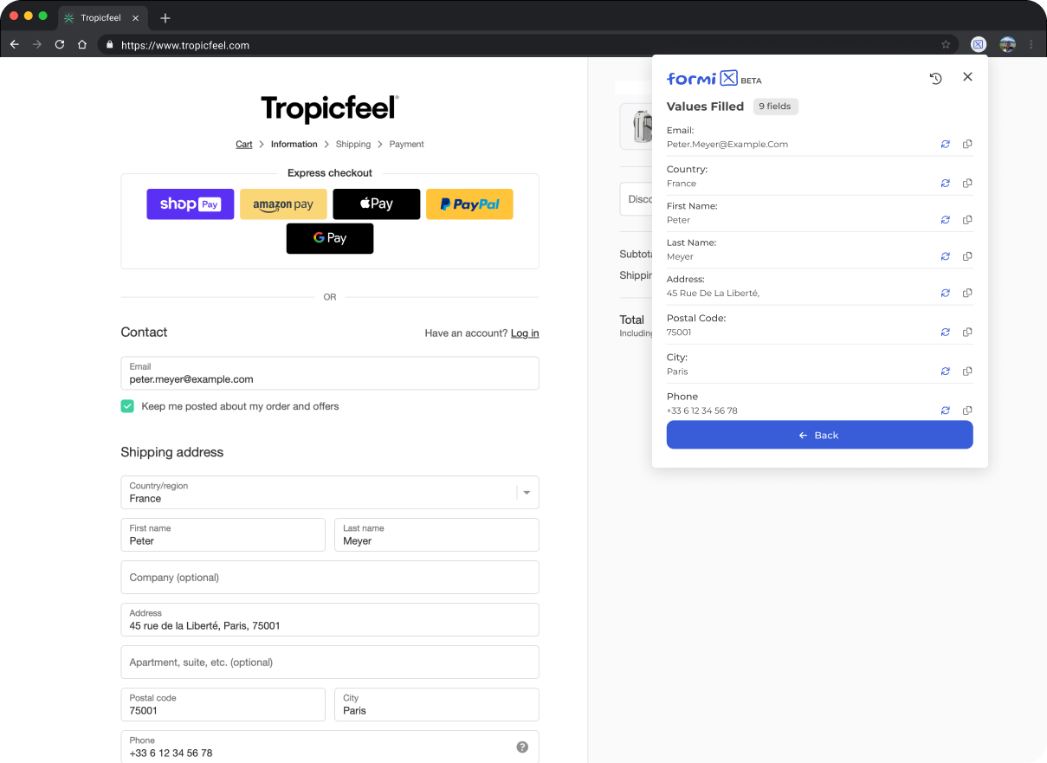This screenshot has height=763, width=1047.
Task: Refresh the First Name value
Action: [946, 220]
